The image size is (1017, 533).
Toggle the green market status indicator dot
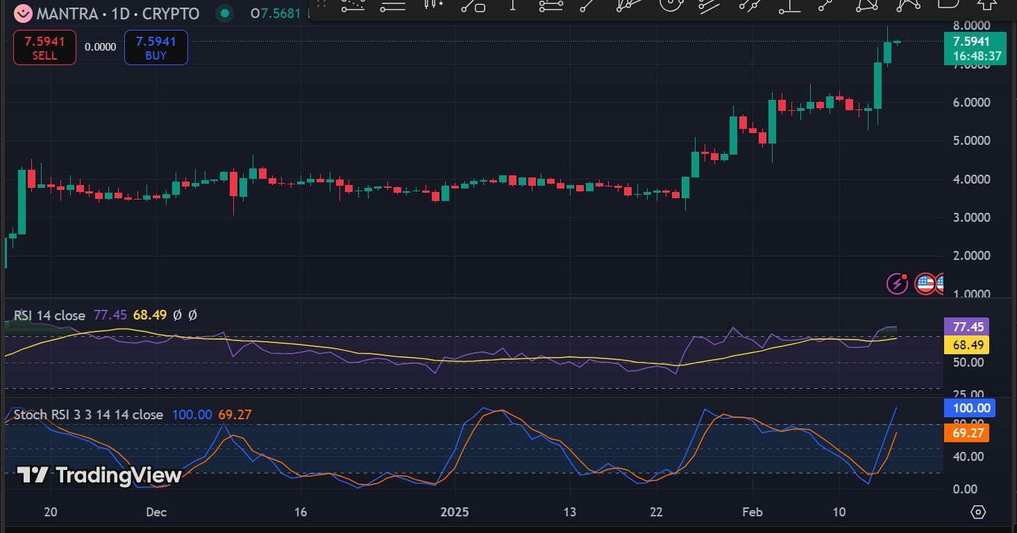(x=224, y=13)
